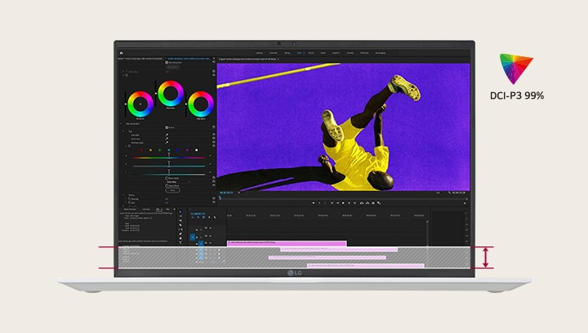Switch to the Learning workspace tab
This screenshot has width=588, height=333.
259,53
